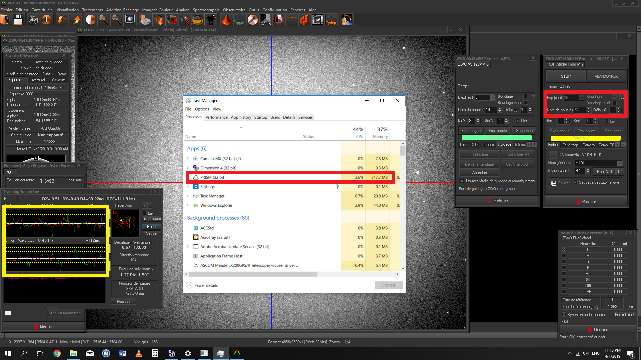
Task: Click ABANDONNER button
Action: click(x=606, y=76)
